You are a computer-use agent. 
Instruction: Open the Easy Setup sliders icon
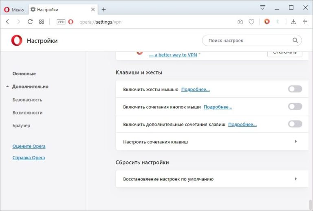tap(305, 22)
